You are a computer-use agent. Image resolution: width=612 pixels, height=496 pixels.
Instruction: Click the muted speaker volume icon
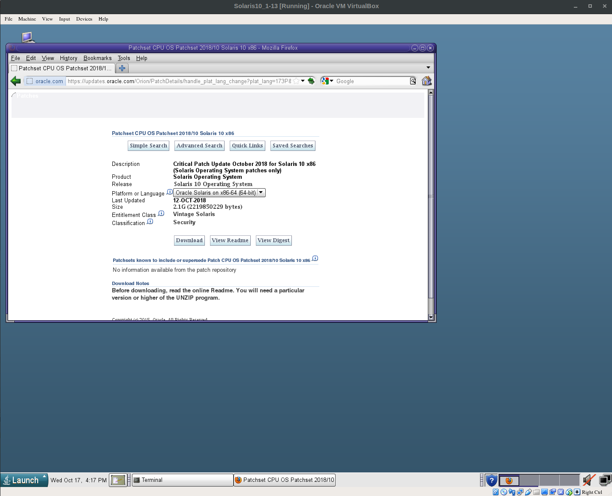(589, 480)
